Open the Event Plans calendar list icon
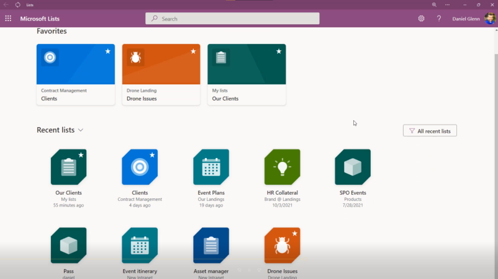Screen dimensions: 498x279 point(211,167)
